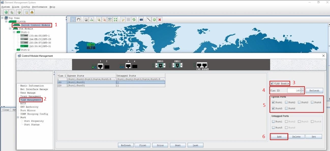The width and height of the screenshot is (330, 151).
Task: Open the alarm warning triangle icon
Action: coord(32,12)
